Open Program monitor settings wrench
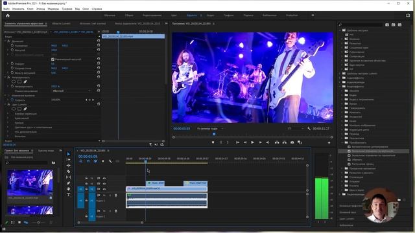Screen dimensions: 415x233 [x=309, y=129]
